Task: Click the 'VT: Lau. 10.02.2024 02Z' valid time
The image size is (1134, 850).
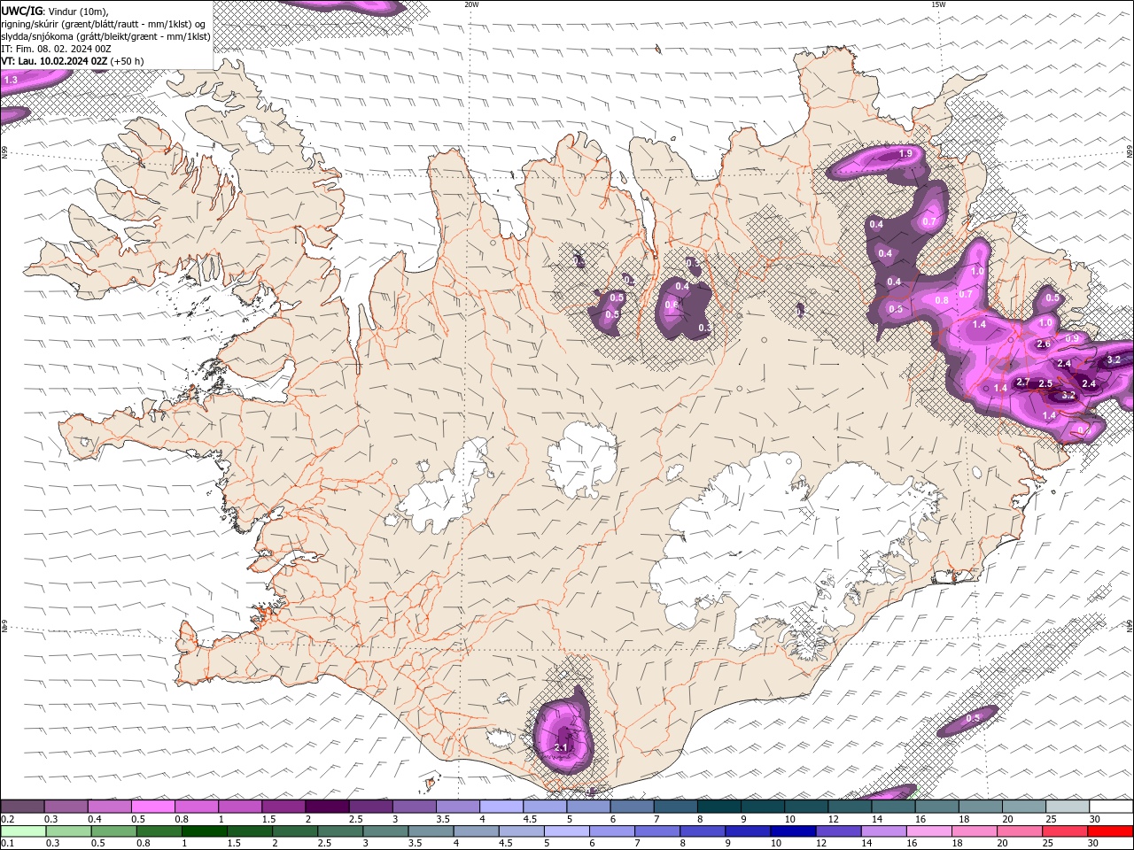Action: click(54, 61)
